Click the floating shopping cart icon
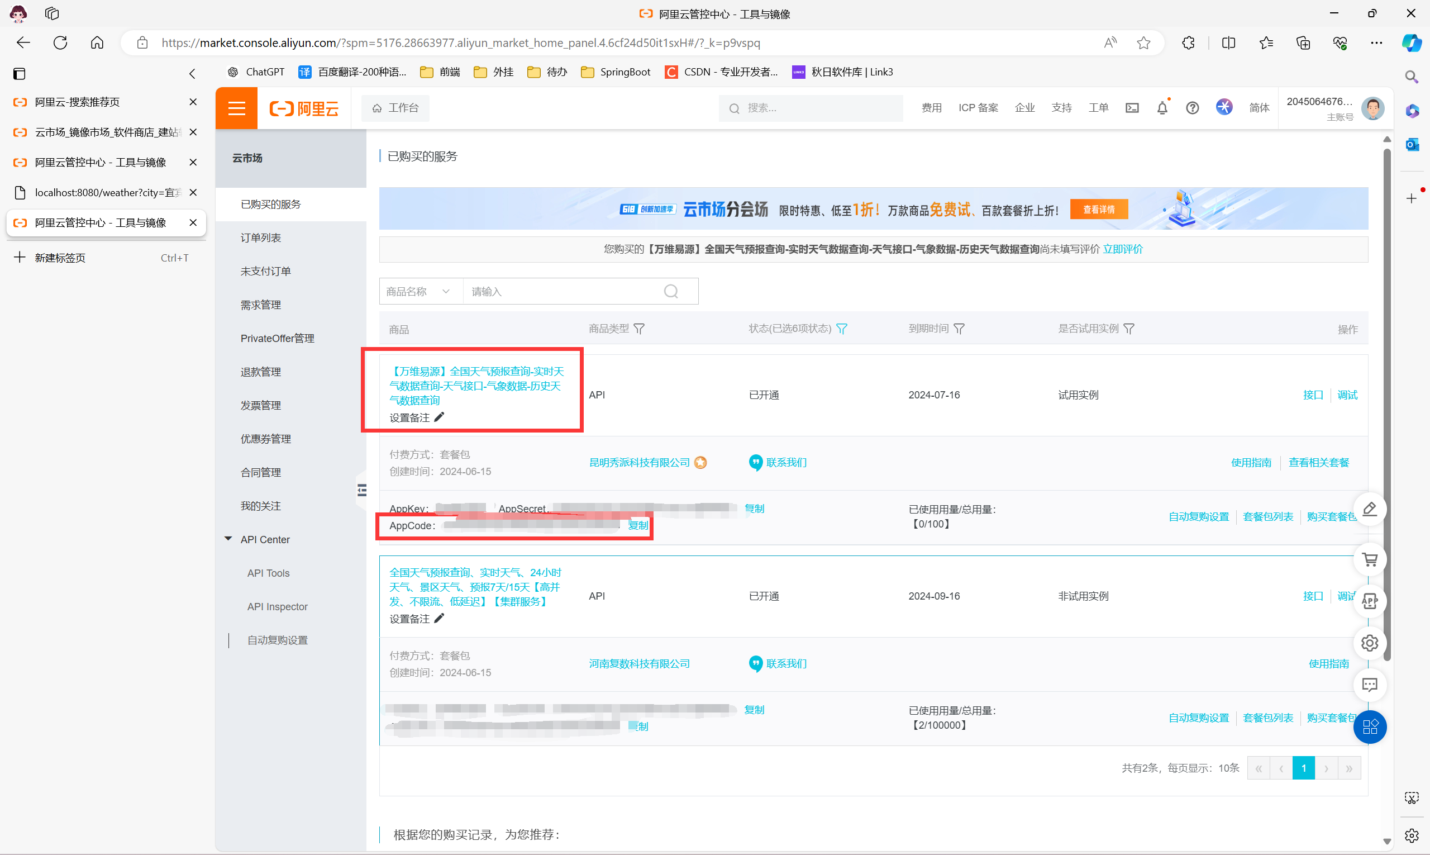This screenshot has width=1430, height=855. point(1370,559)
